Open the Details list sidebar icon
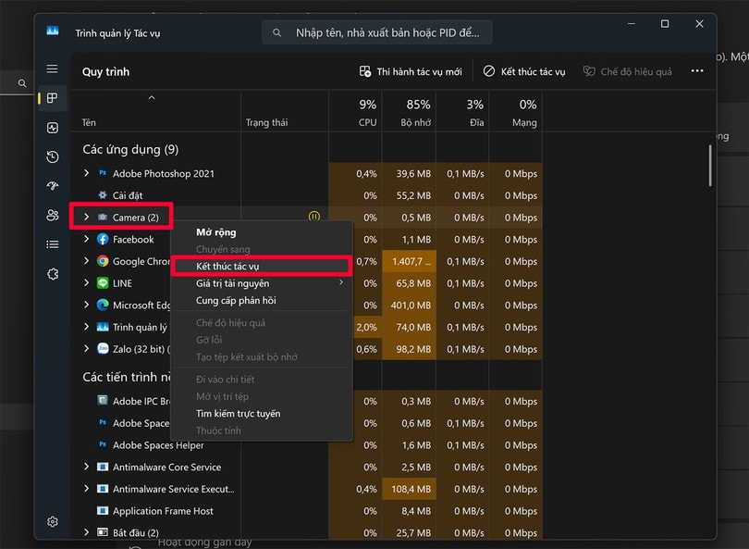This screenshot has height=549, width=749. pyautogui.click(x=53, y=244)
